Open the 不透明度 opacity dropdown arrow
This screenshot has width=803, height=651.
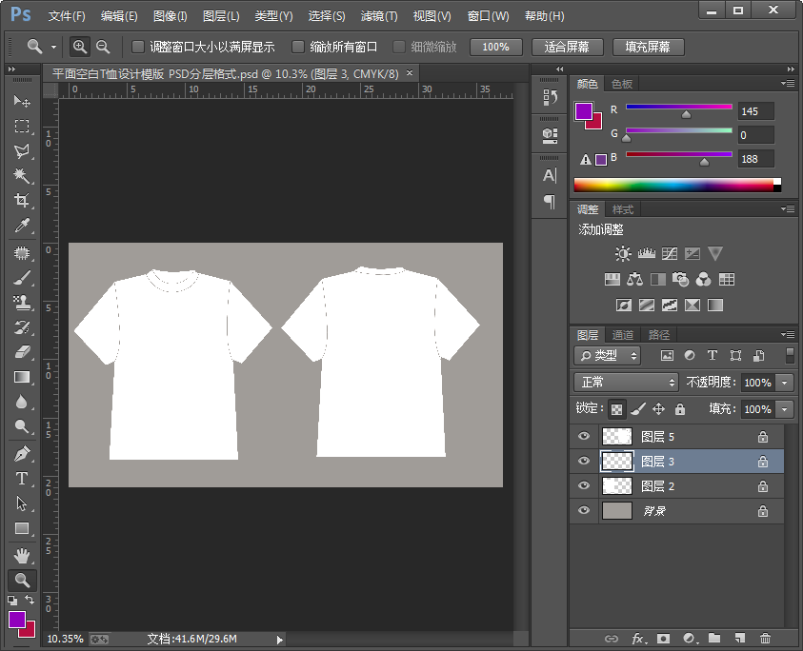pos(785,382)
